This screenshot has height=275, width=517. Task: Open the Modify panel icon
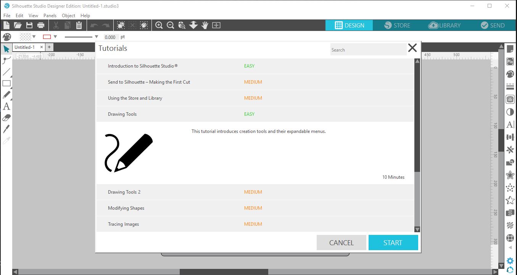click(510, 162)
